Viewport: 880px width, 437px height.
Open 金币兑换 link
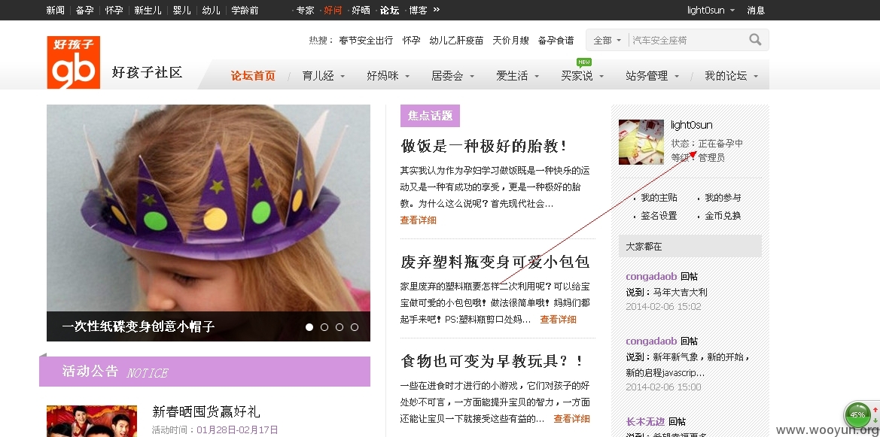click(x=723, y=216)
